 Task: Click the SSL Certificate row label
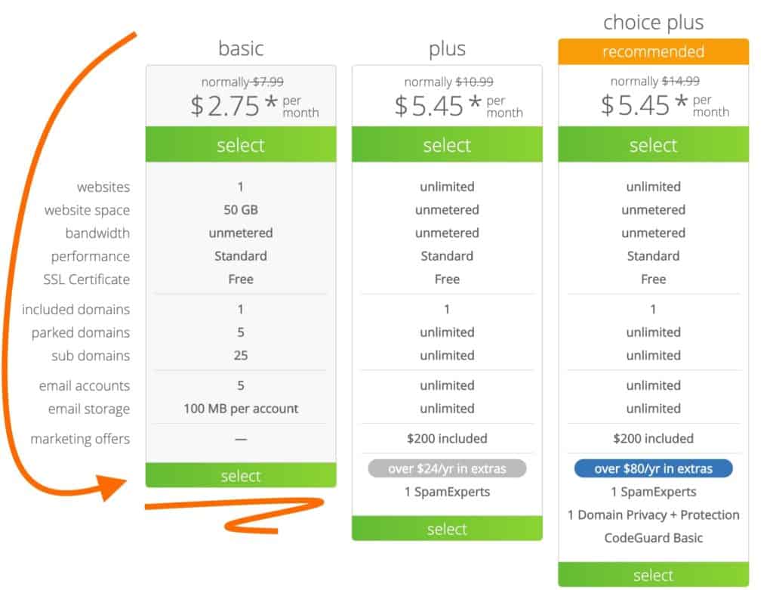tap(86, 280)
